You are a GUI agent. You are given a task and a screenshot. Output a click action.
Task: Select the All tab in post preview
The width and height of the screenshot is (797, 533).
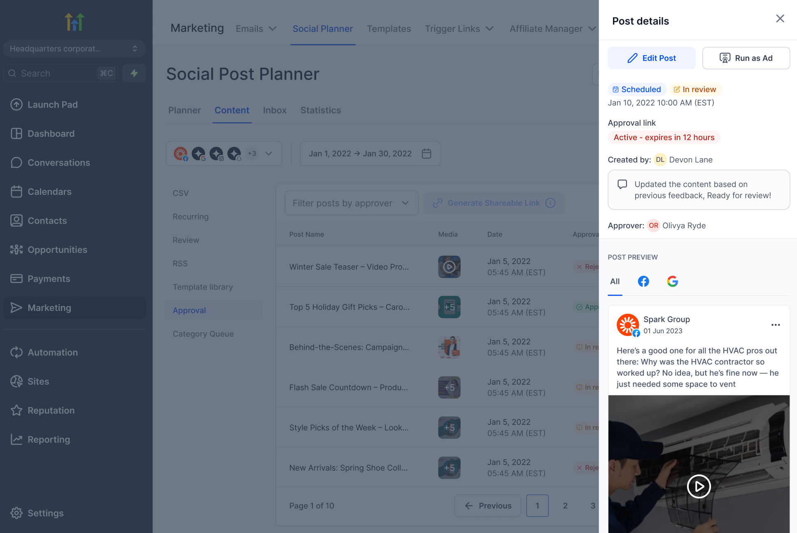[x=615, y=281]
